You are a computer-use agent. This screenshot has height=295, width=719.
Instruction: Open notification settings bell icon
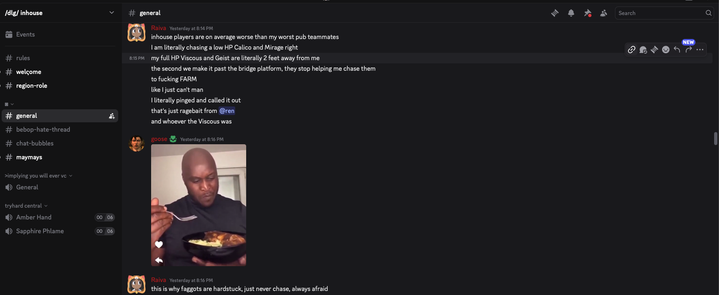(571, 13)
